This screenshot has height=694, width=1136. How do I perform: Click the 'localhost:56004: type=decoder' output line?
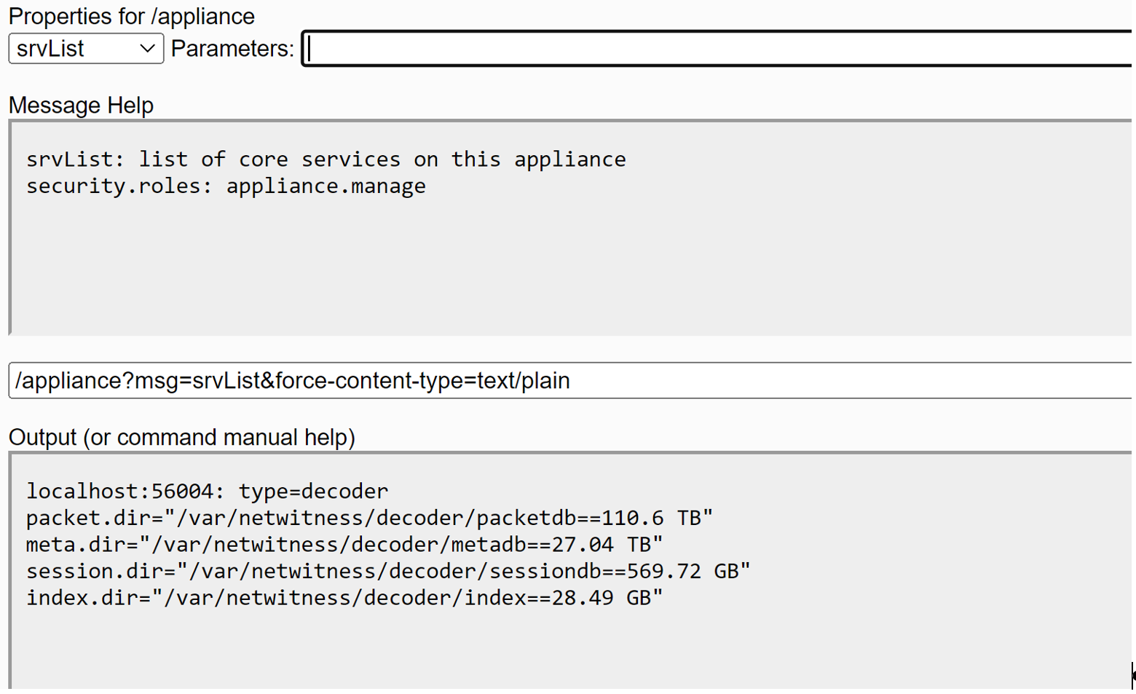pos(207,492)
